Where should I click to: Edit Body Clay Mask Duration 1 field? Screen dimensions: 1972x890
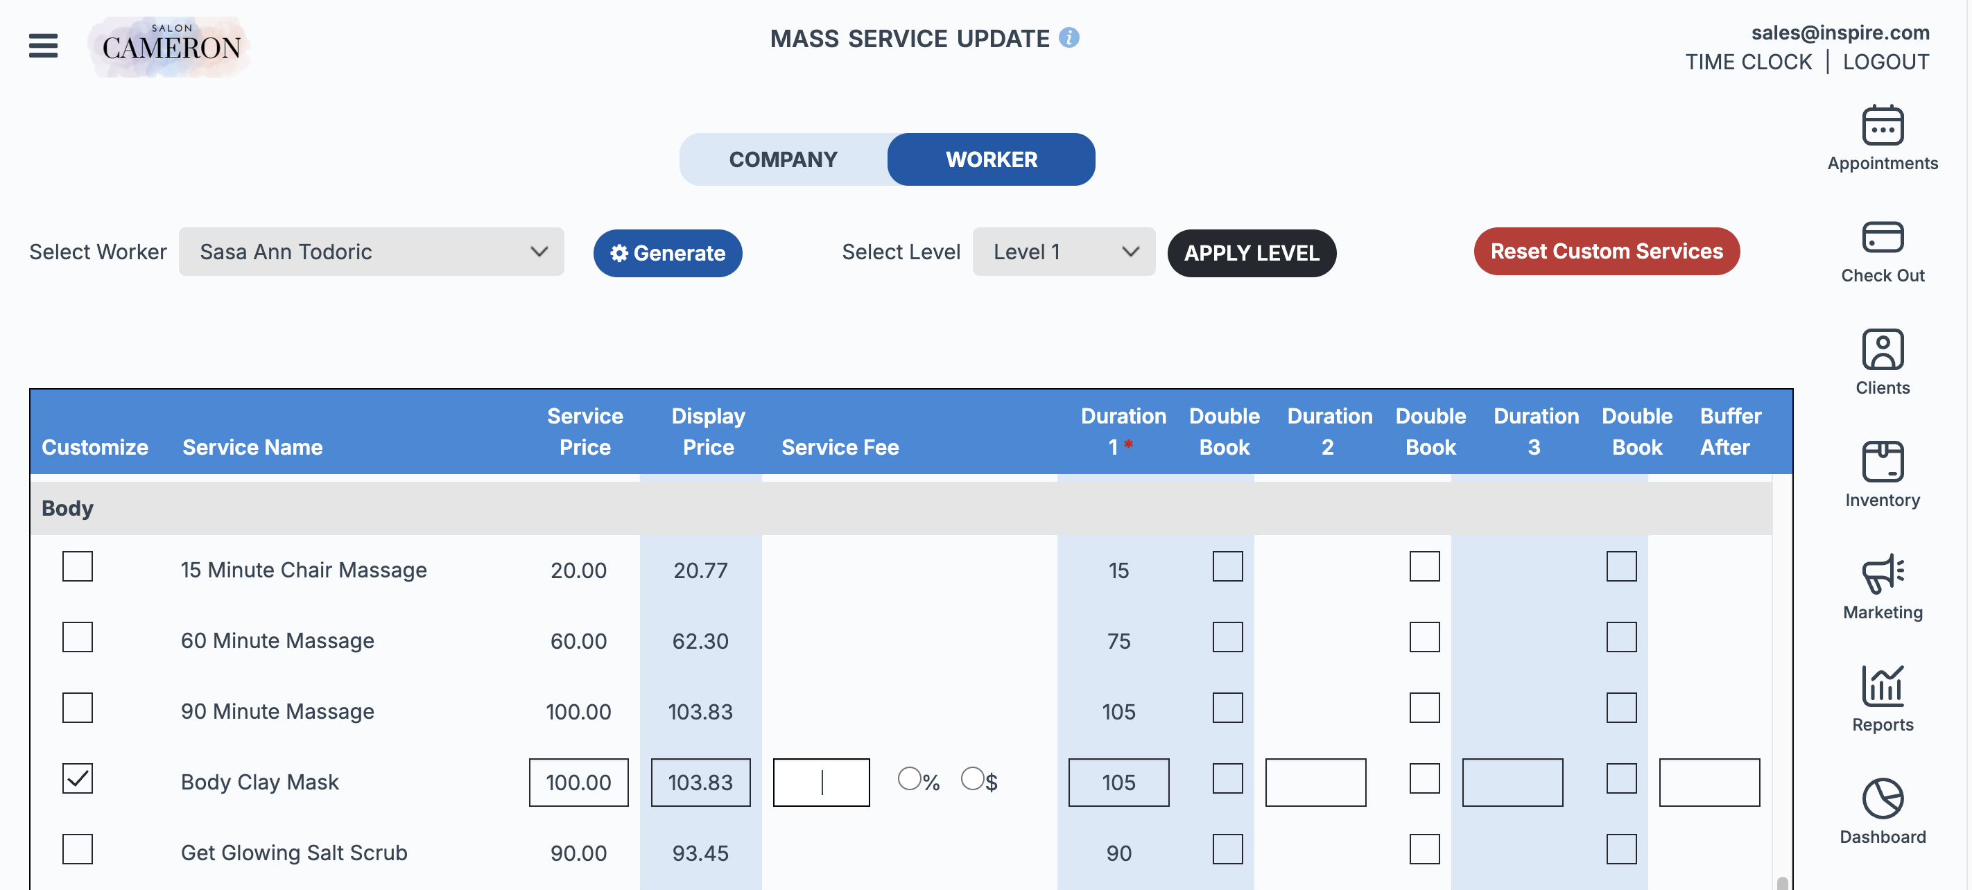pos(1118,783)
